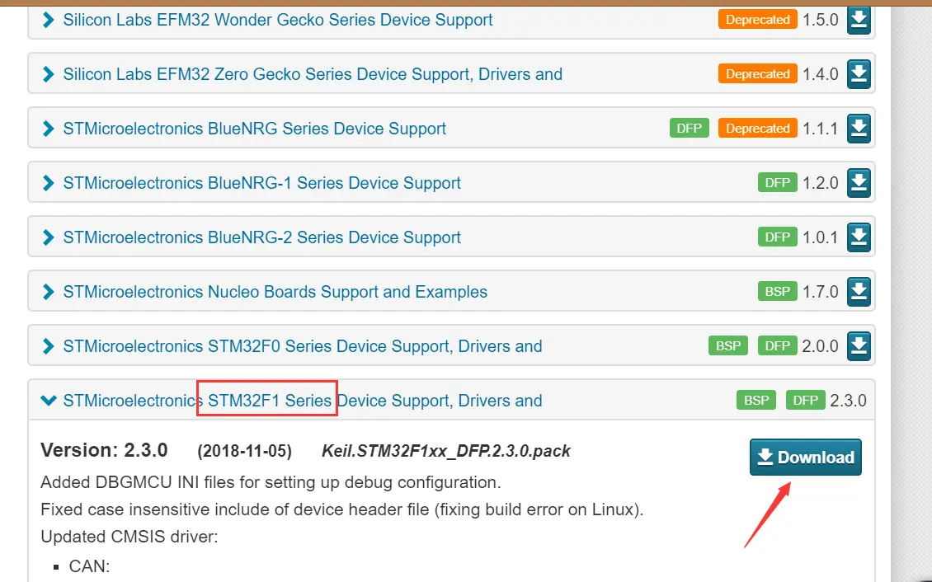932x582 pixels.
Task: Download the EFM32 Zero Gecko pack 1.4.0
Action: coord(859,74)
